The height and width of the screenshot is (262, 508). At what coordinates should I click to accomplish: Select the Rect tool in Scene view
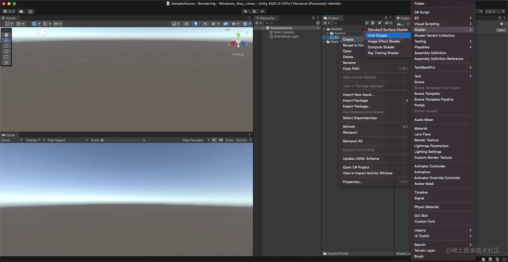(x=6, y=57)
